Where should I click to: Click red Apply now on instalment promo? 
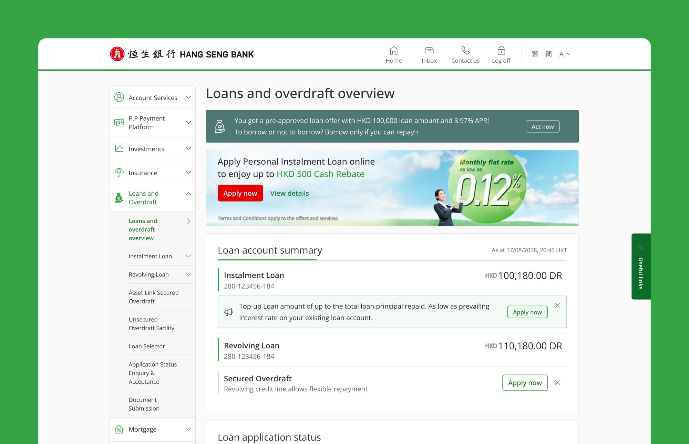(x=240, y=193)
